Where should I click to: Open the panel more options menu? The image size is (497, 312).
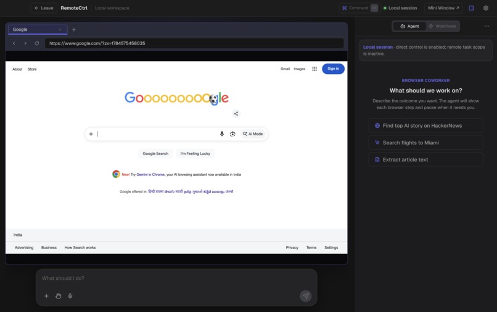[x=487, y=27]
